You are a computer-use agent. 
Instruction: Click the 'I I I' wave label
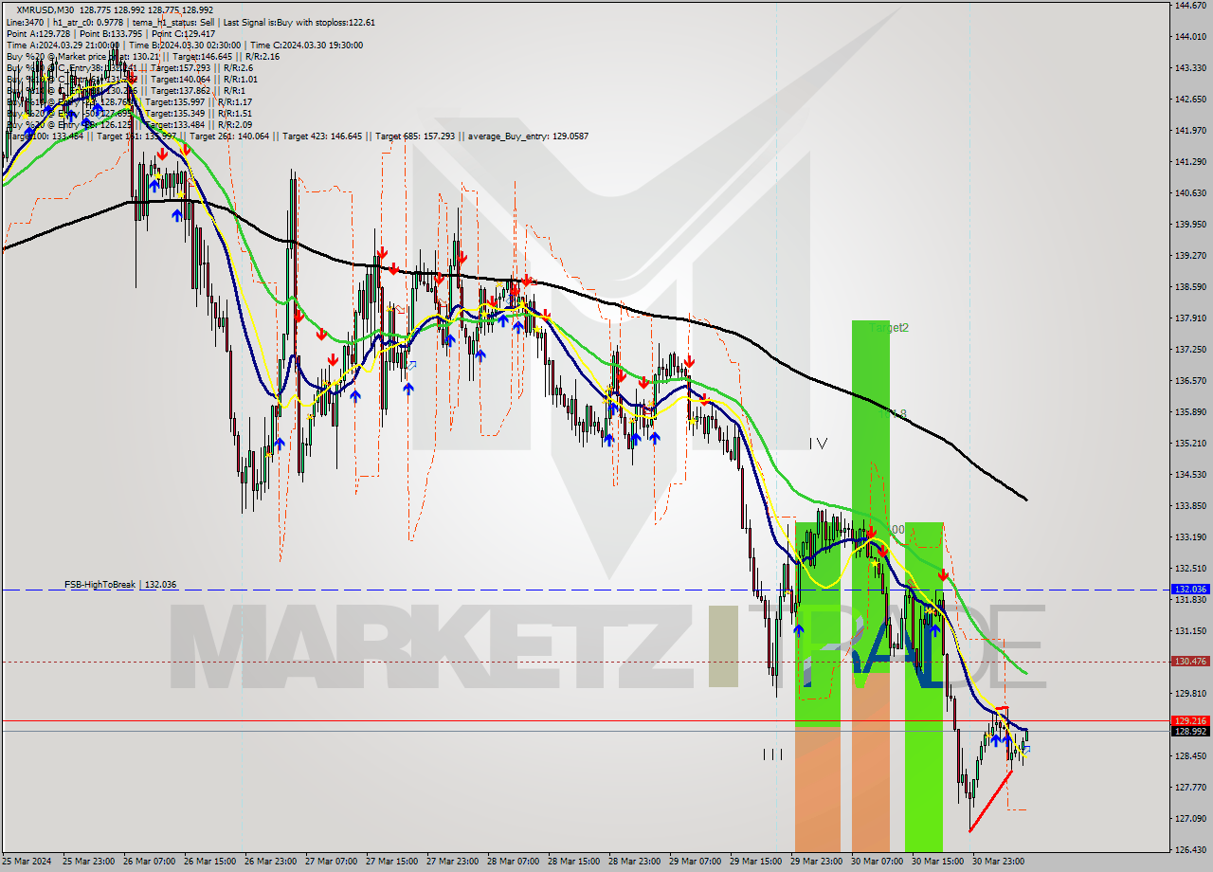point(772,754)
